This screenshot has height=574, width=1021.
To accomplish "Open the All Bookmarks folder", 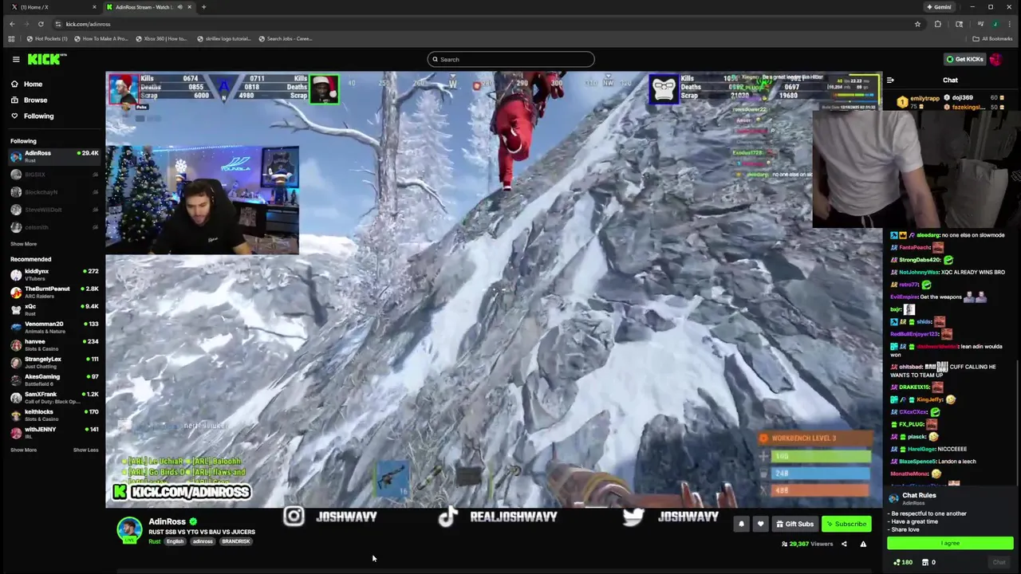I will coord(993,38).
